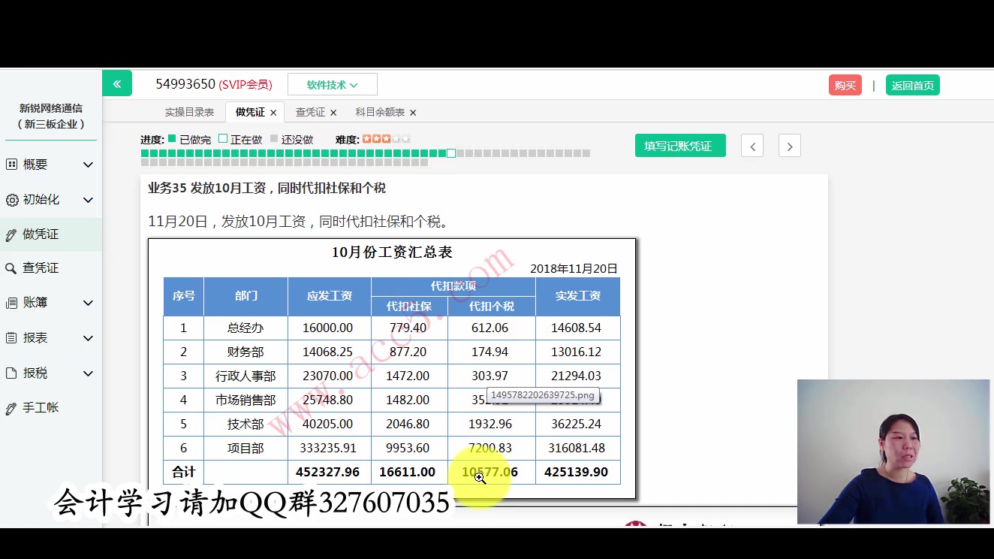Click the 填写记账凭证 green button
This screenshot has width=994, height=559.
pos(679,145)
